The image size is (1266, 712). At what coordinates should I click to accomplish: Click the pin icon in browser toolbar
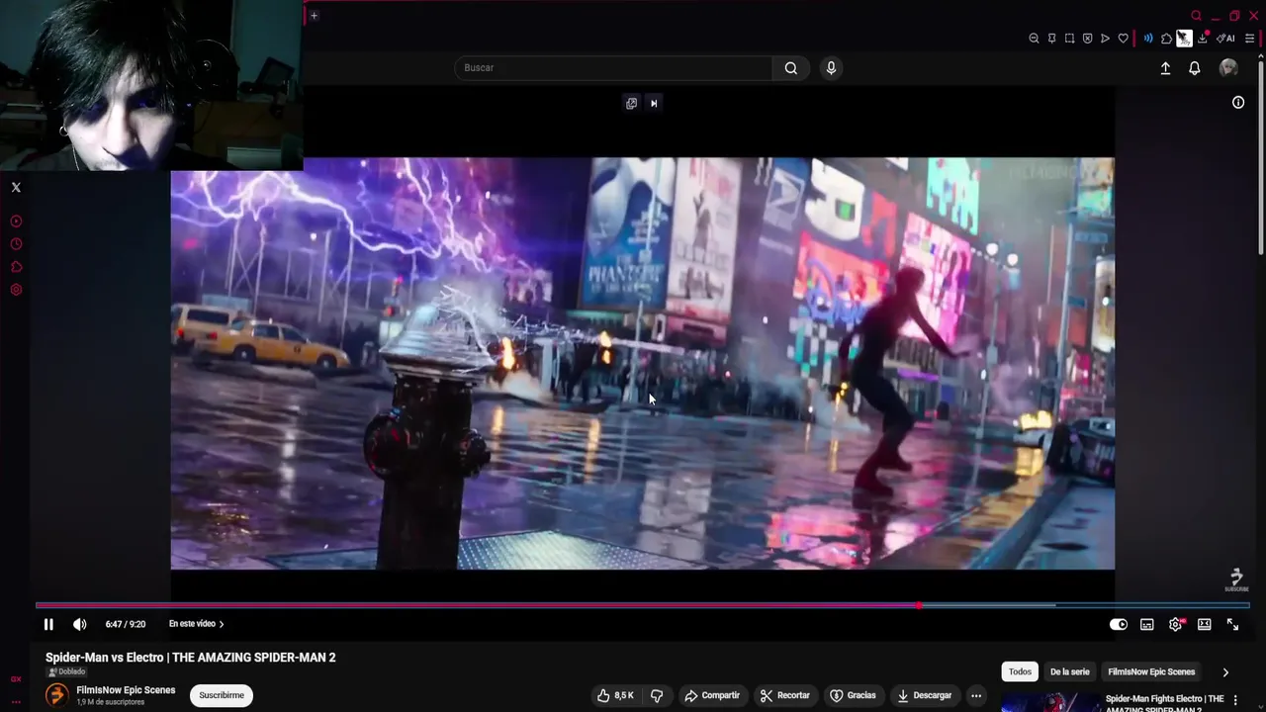(x=1051, y=39)
